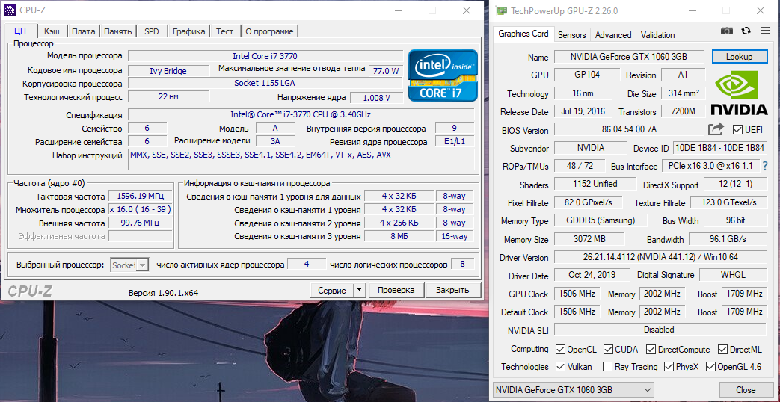Toggle the OpenGL 4.6 checkbox

[x=710, y=367]
